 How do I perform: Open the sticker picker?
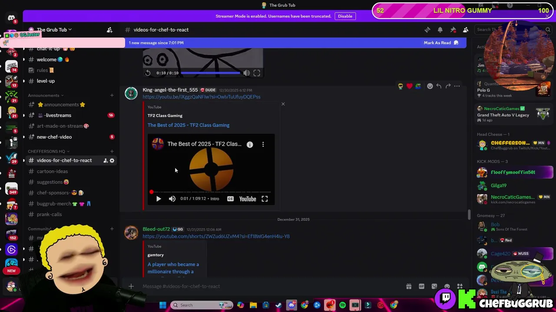coord(434,286)
